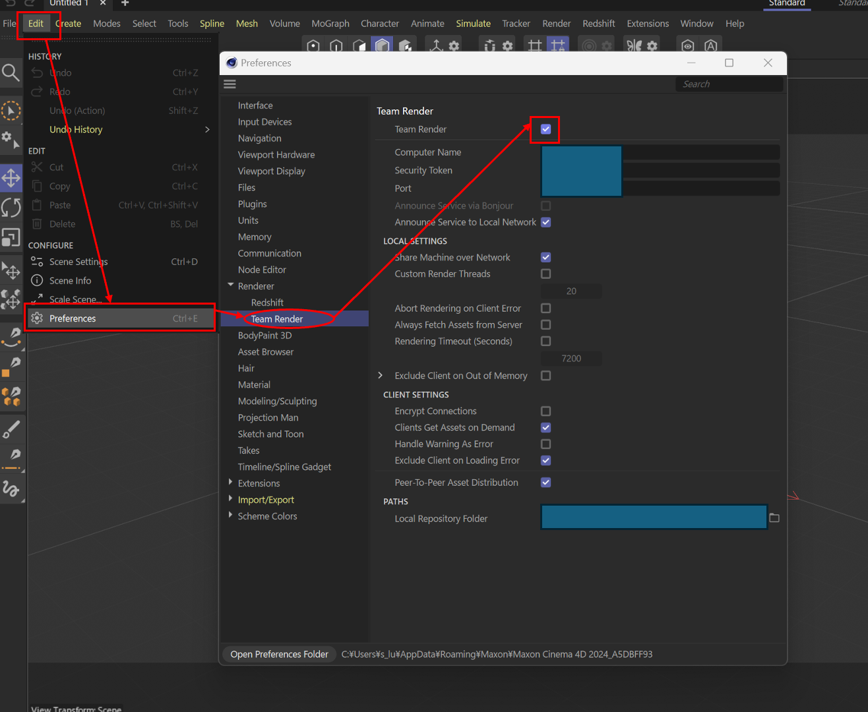This screenshot has width=868, height=712.
Task: Open the Undo History submenu
Action: pos(121,129)
